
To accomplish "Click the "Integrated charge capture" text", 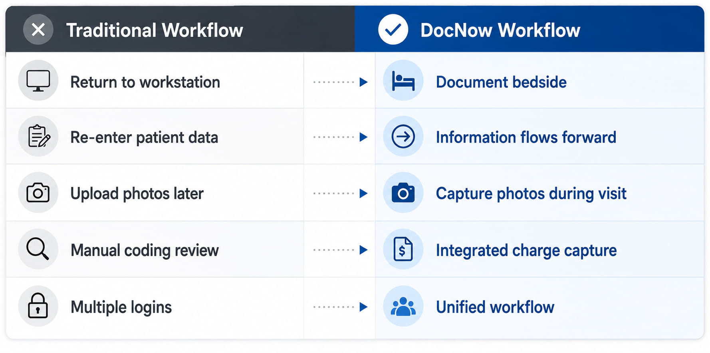I will point(526,251).
